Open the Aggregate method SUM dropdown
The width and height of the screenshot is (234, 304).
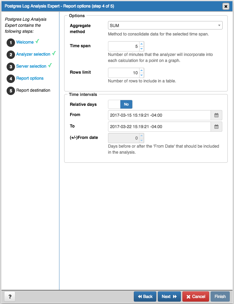coord(165,25)
